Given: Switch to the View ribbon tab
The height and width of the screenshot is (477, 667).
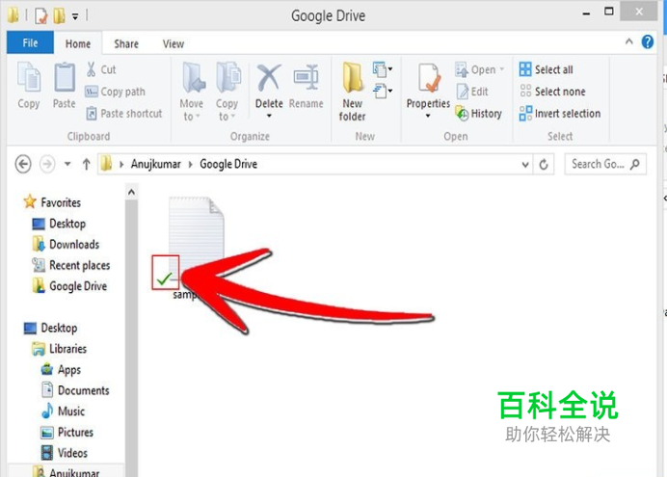Looking at the screenshot, I should tap(173, 43).
